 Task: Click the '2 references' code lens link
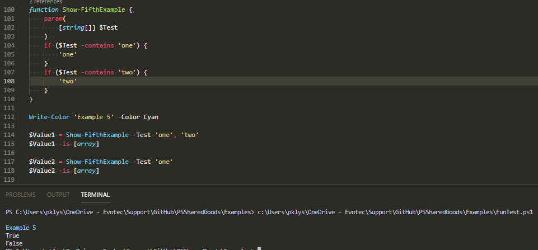click(x=46, y=2)
